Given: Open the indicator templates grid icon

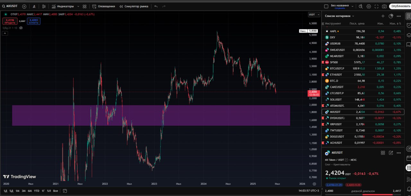Looking at the screenshot, I should [x=84, y=6].
